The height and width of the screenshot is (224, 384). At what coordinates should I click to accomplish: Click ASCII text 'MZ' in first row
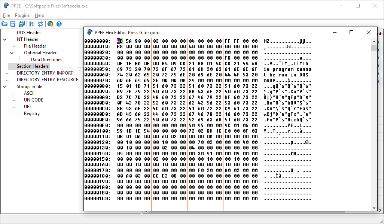coord(266,41)
